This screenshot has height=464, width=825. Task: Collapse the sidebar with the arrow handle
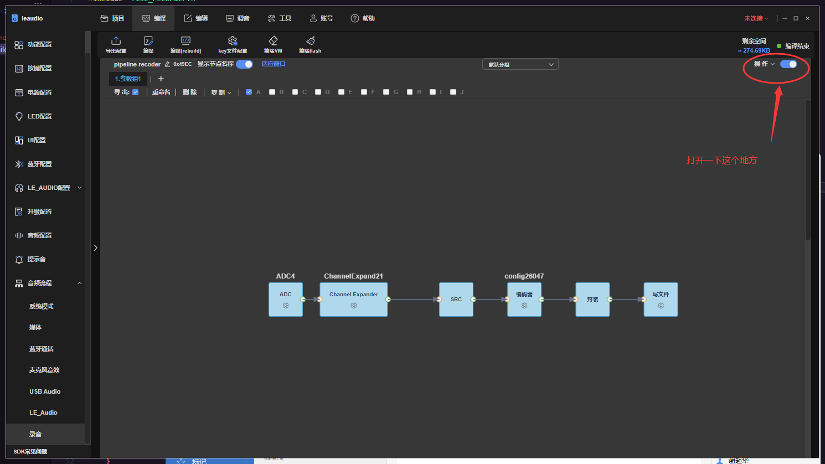coord(95,248)
